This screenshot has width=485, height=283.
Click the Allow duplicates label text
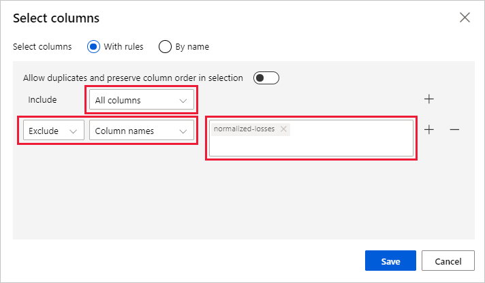coord(133,78)
